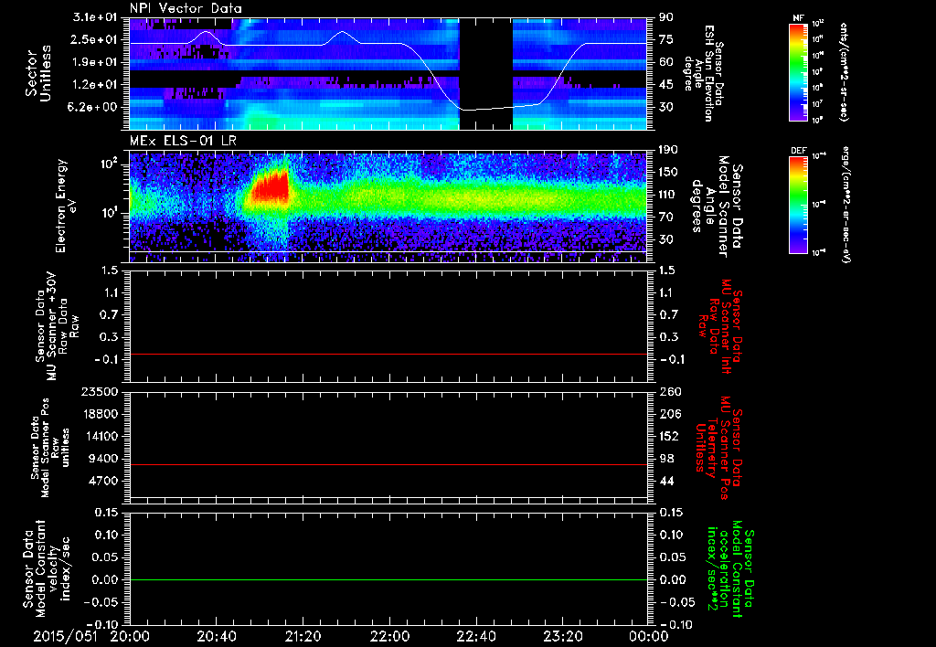Click the "20:40" time tick label

click(216, 636)
